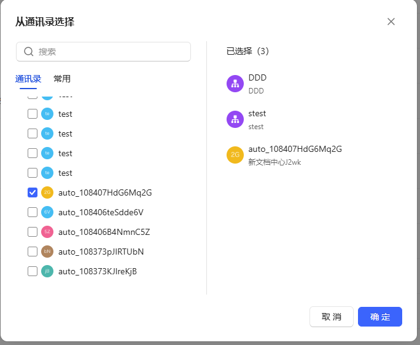Click the pink 5Z avatar for auto_108406B4NmnC5Z

point(47,232)
